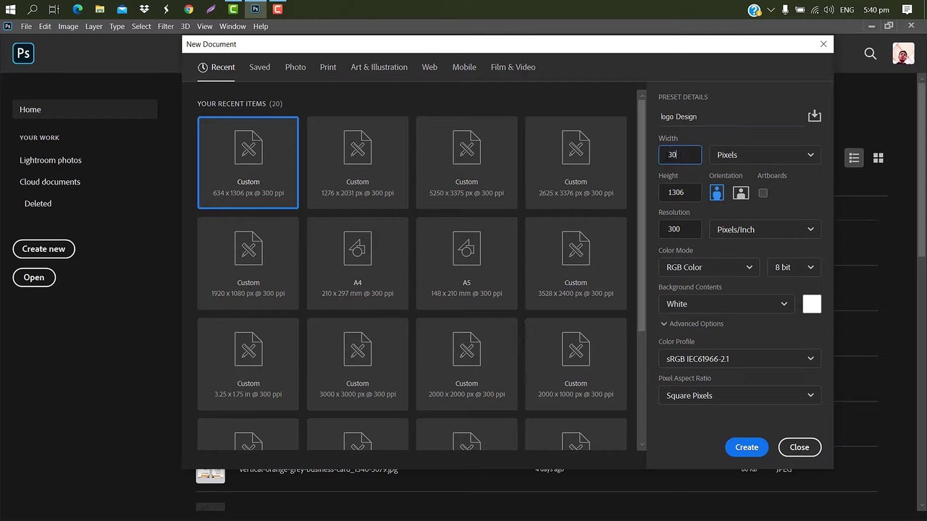927x521 pixels.
Task: Switch to the Mobile presets tab
Action: pos(464,67)
